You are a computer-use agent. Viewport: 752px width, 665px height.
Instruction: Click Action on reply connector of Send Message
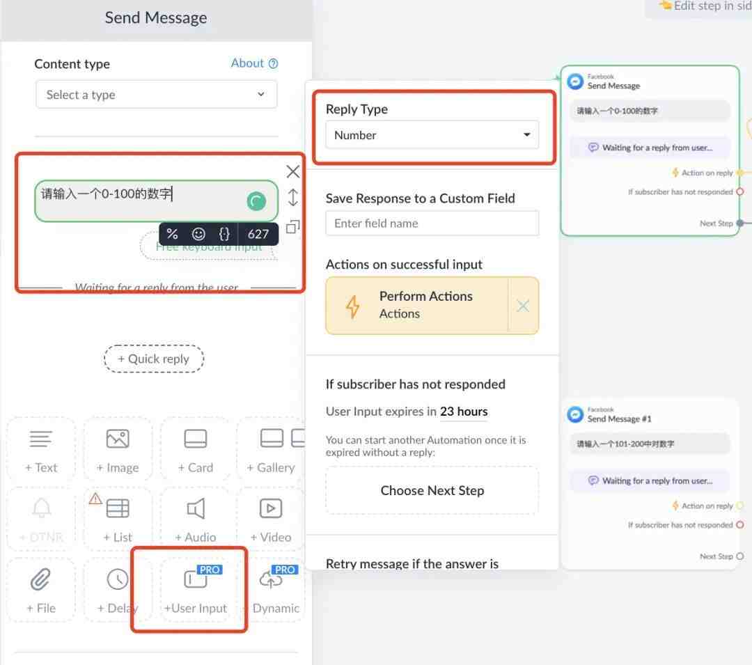point(740,173)
